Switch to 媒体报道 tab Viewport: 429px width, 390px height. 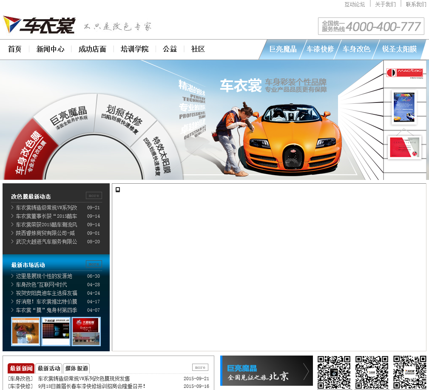click(x=77, y=368)
